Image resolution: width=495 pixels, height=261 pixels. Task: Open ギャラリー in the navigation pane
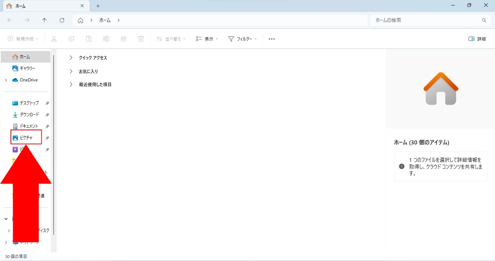coord(27,68)
